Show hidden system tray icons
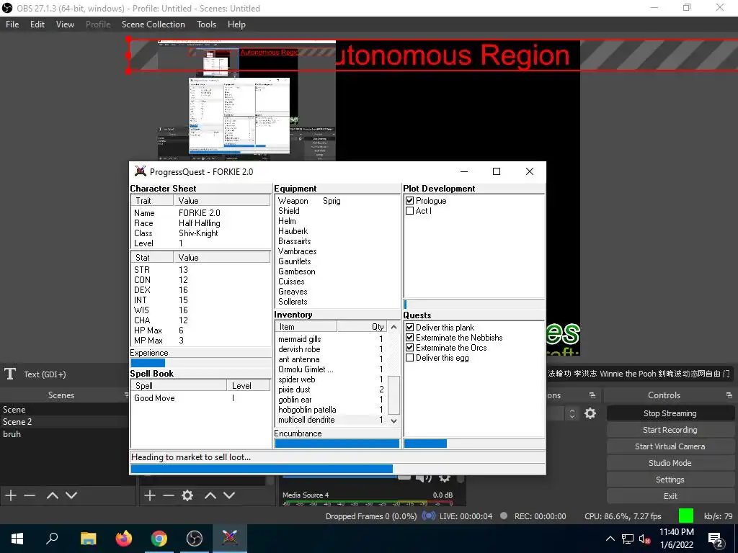 click(x=610, y=539)
